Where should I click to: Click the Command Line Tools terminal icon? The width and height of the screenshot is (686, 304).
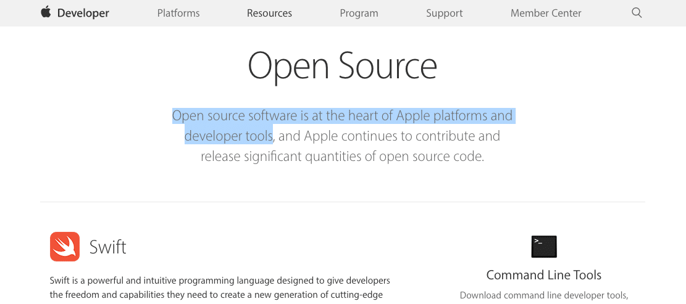point(544,247)
